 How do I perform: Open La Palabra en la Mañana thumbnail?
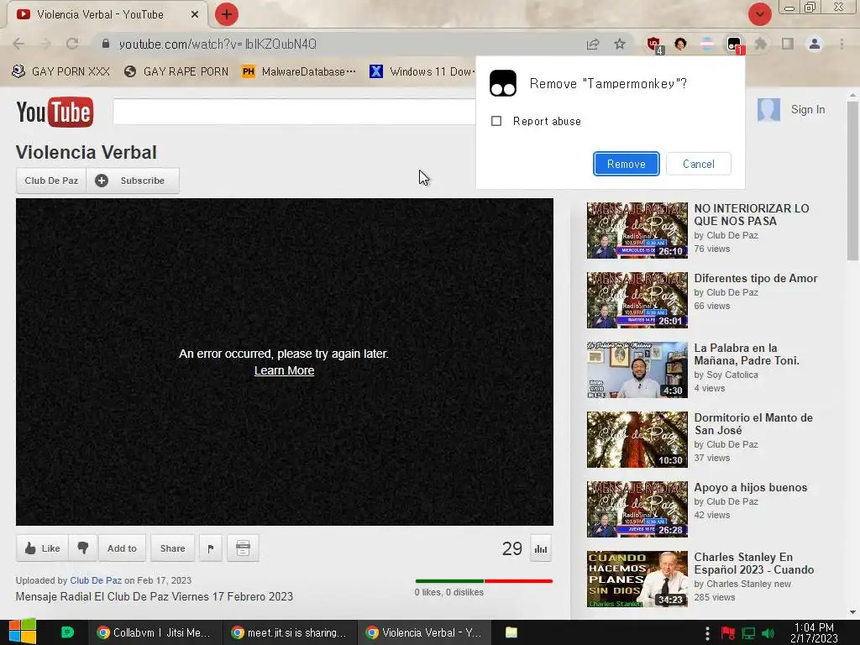637,370
